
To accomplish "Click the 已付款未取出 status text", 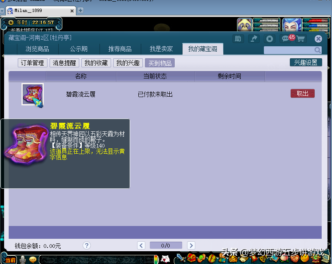I will click(x=155, y=94).
